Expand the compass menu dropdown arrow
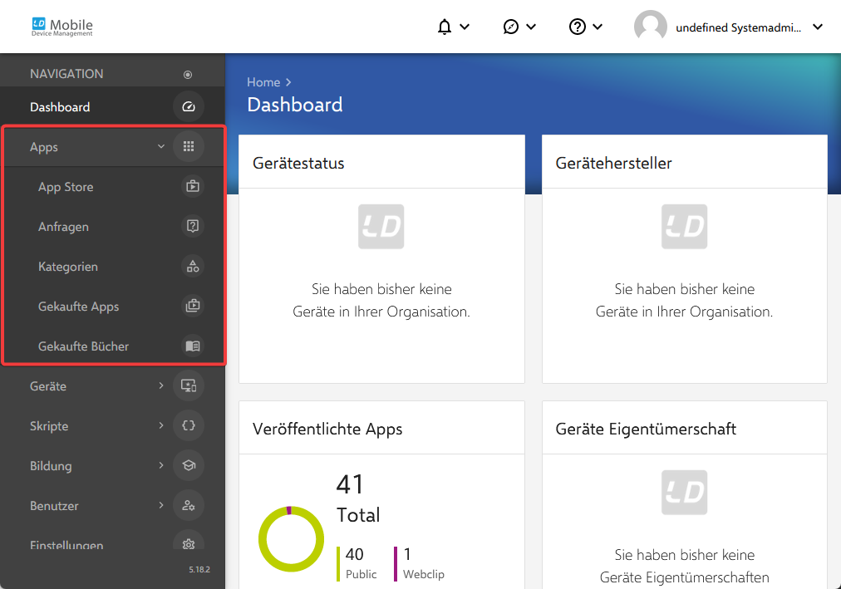Image resolution: width=841 pixels, height=589 pixels. pos(531,27)
